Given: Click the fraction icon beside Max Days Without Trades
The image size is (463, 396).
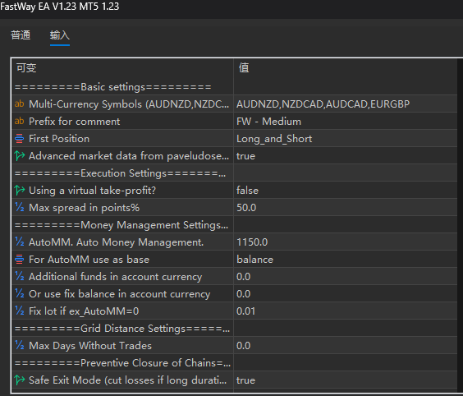Looking at the screenshot, I should (x=20, y=345).
